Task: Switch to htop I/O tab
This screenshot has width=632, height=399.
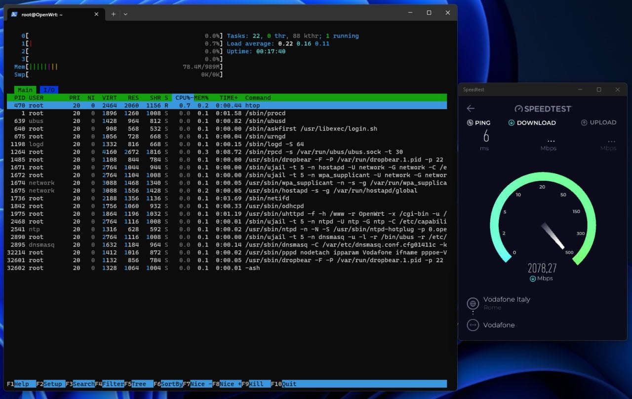Action: (49, 90)
